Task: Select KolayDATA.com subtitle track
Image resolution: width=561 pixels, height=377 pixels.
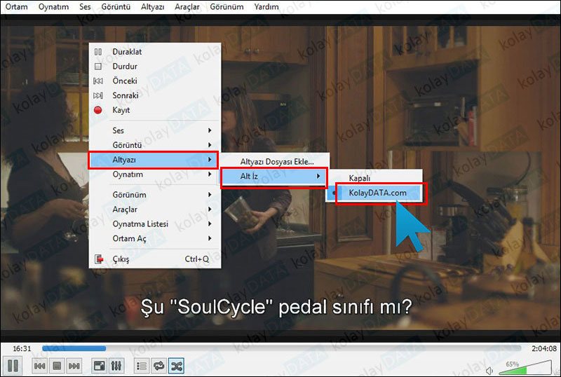Action: click(374, 193)
